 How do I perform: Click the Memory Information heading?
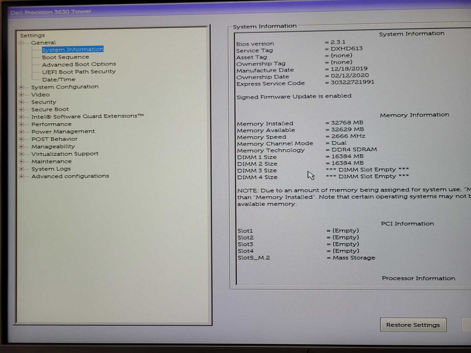pos(414,115)
